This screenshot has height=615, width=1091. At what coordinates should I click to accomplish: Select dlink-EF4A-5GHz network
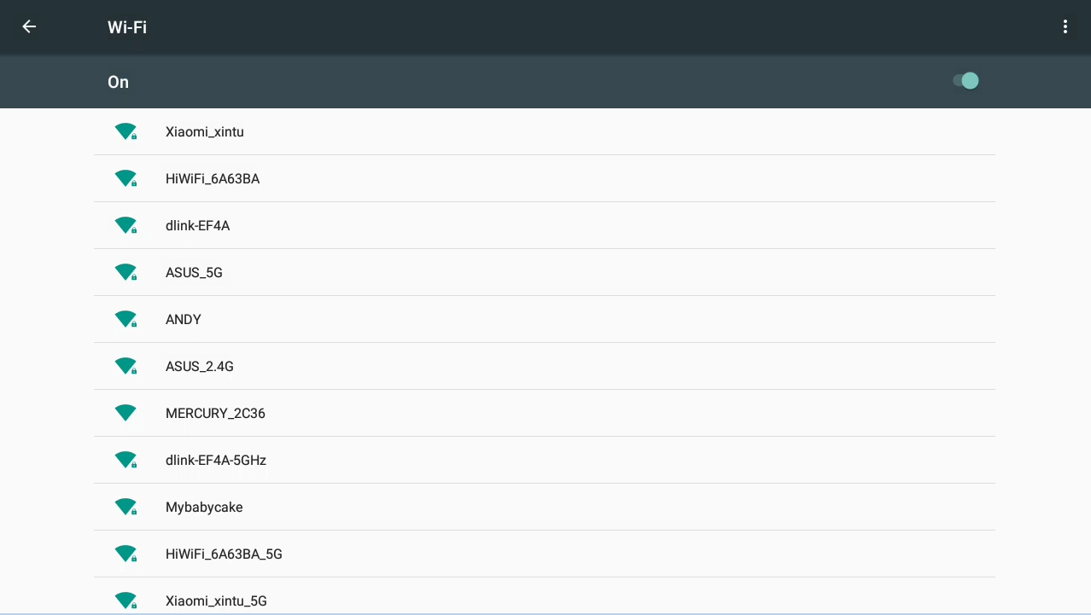pos(216,461)
